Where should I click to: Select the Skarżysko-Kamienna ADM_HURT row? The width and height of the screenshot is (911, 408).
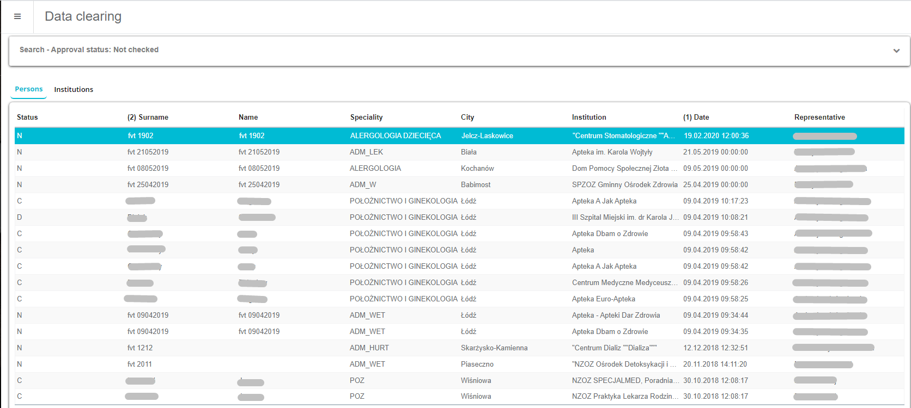click(494, 348)
